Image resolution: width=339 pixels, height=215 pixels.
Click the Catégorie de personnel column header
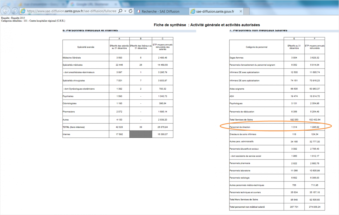point(257,47)
